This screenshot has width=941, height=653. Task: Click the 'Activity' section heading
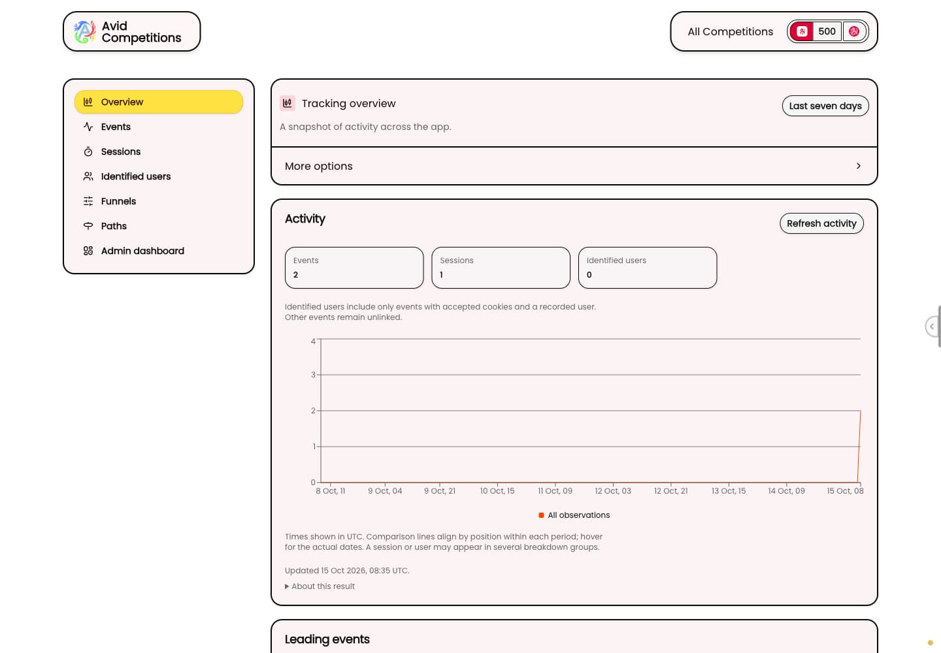point(305,219)
